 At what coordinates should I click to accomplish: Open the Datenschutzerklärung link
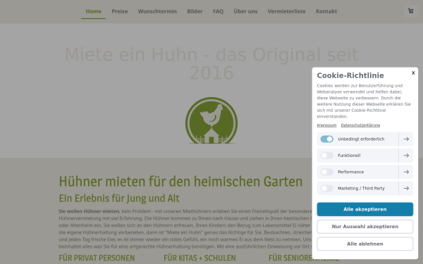point(360,125)
